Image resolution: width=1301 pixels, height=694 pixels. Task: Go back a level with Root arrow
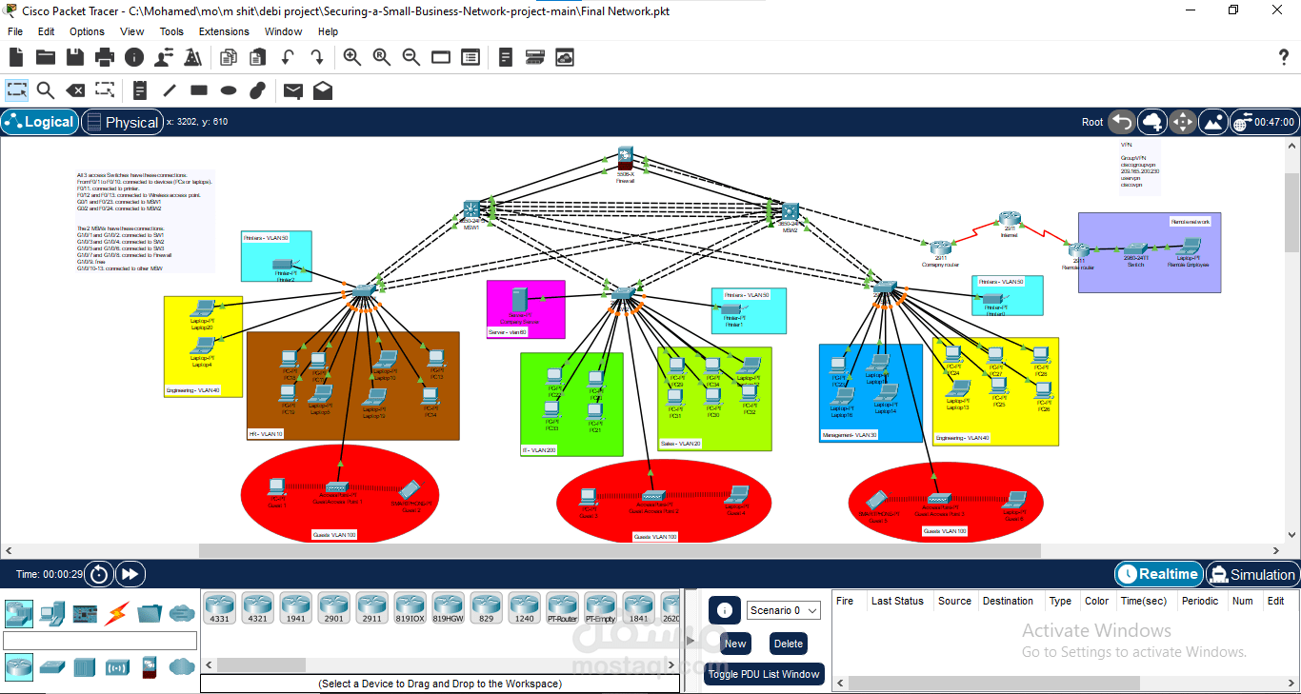point(1122,122)
